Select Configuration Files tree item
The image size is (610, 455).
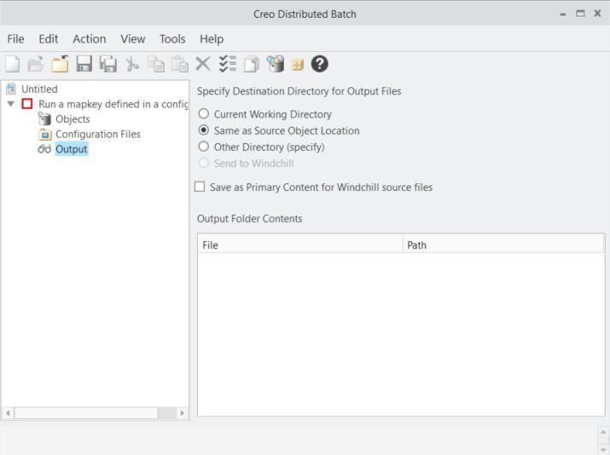tap(97, 135)
